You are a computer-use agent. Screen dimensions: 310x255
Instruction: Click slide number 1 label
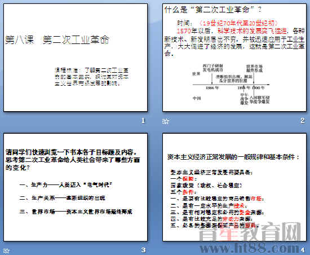(x=143, y=121)
